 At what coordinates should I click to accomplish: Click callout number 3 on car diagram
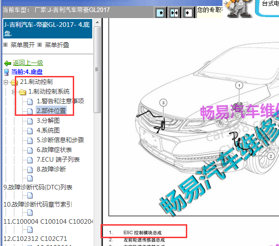coord(163,103)
